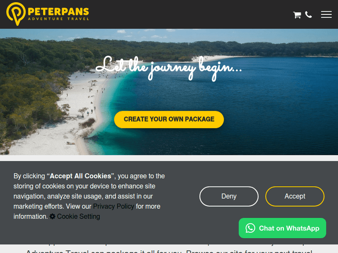Open the hamburger navigation menu
This screenshot has height=253, width=338.
(x=326, y=14)
